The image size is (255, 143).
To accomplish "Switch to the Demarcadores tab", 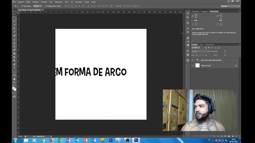I will 210,44.
